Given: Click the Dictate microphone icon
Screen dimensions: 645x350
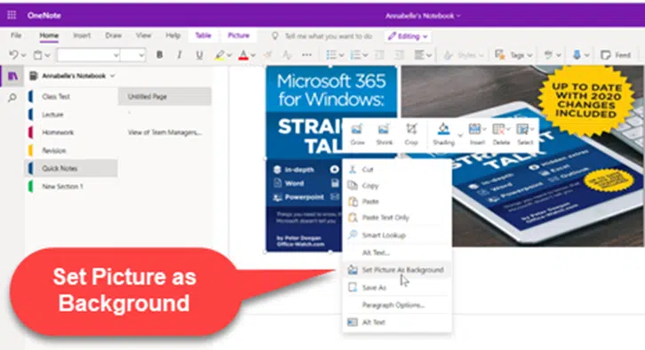Looking at the screenshot, I should coord(577,55).
